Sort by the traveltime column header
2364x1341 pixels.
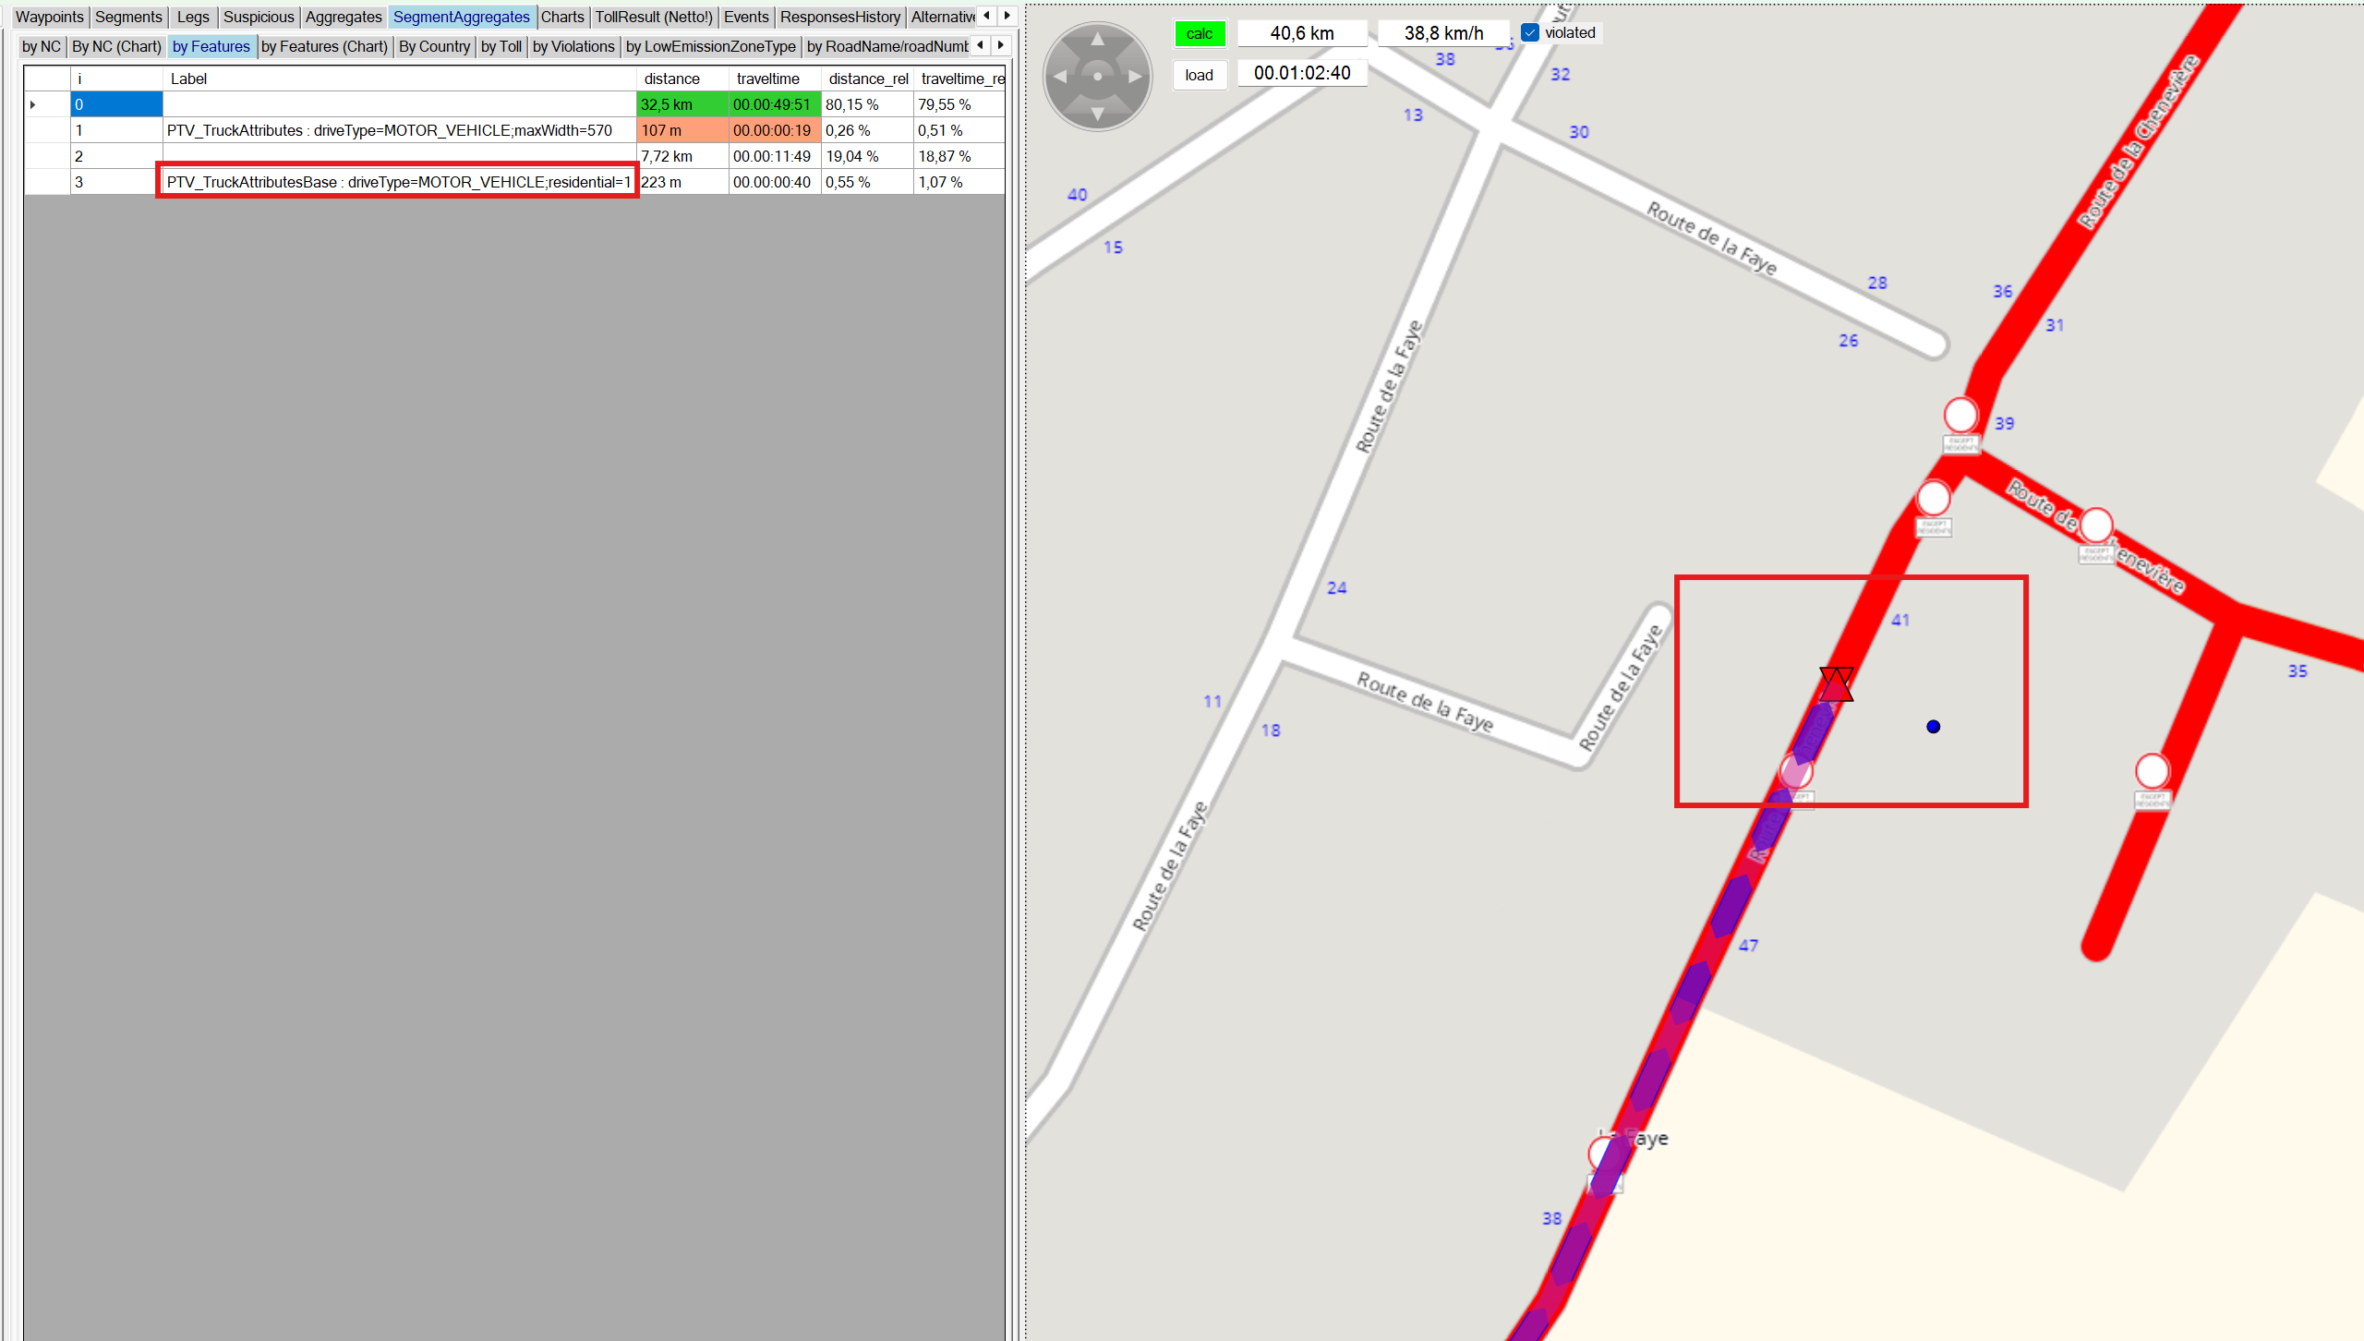(767, 79)
